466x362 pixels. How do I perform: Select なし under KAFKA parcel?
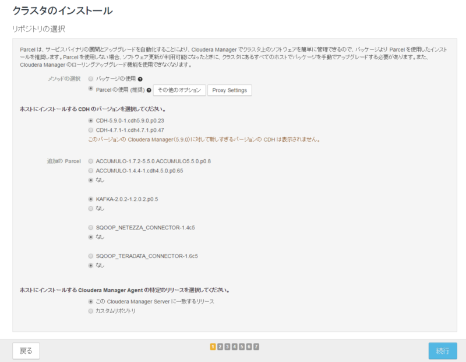(x=91, y=209)
